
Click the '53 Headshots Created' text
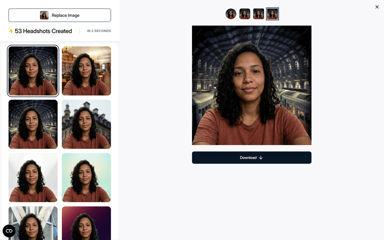(x=43, y=31)
